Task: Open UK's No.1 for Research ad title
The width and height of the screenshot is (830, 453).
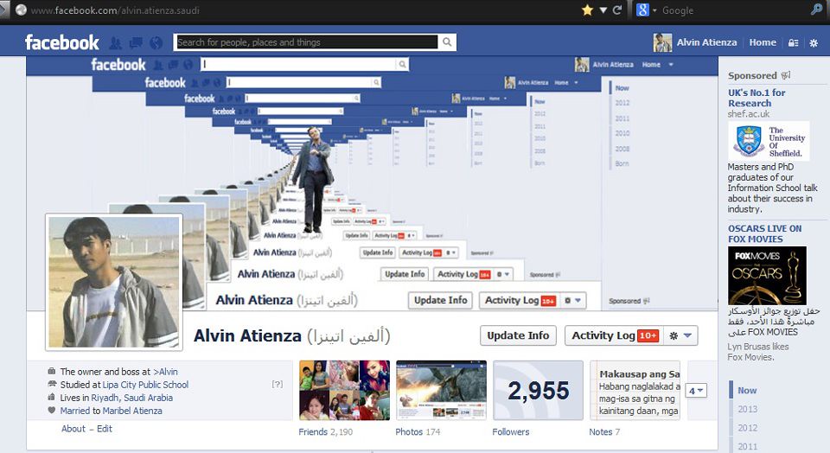Action: click(x=757, y=98)
